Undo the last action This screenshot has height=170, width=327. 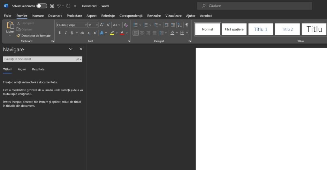tap(59, 6)
